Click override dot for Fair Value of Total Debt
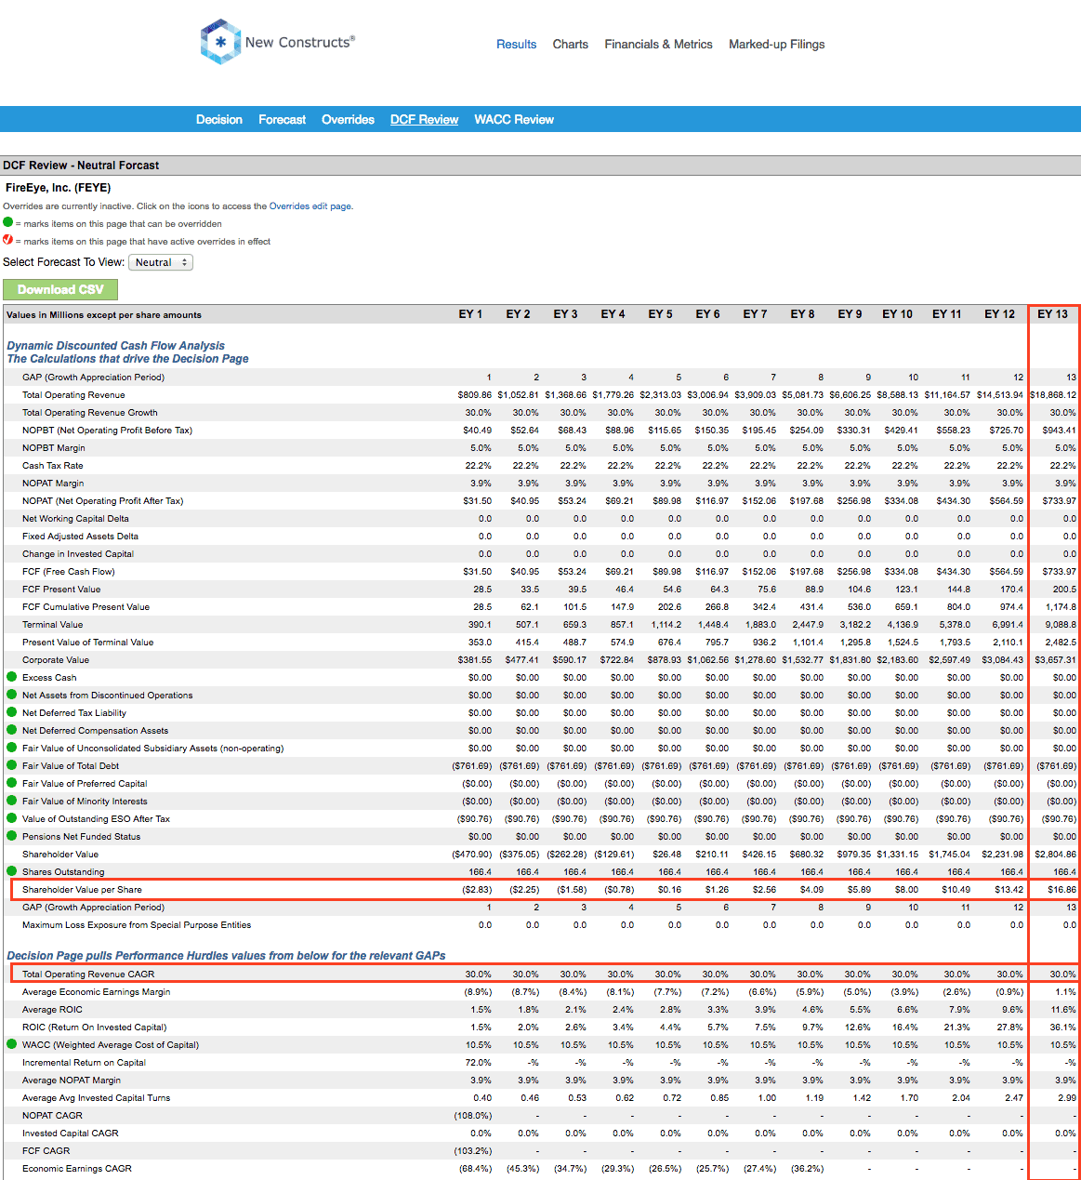The height and width of the screenshot is (1180, 1081). click(x=12, y=765)
